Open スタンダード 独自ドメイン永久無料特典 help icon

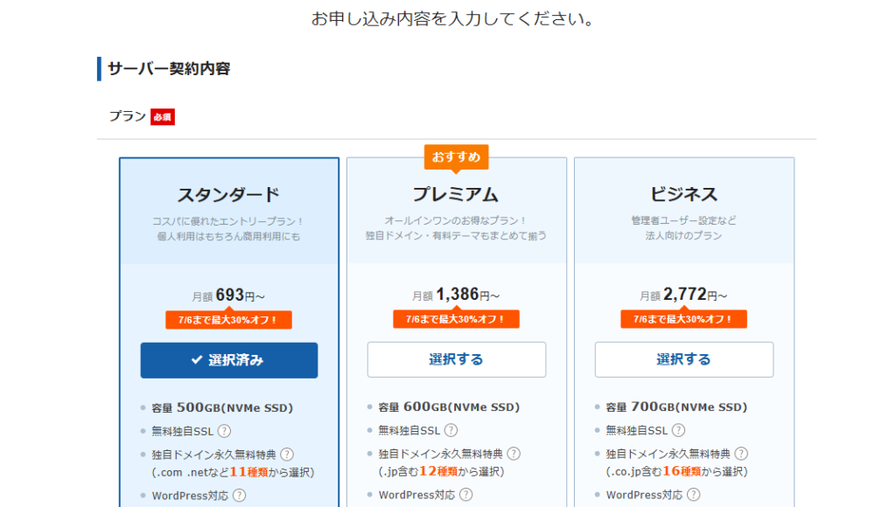pyautogui.click(x=287, y=455)
